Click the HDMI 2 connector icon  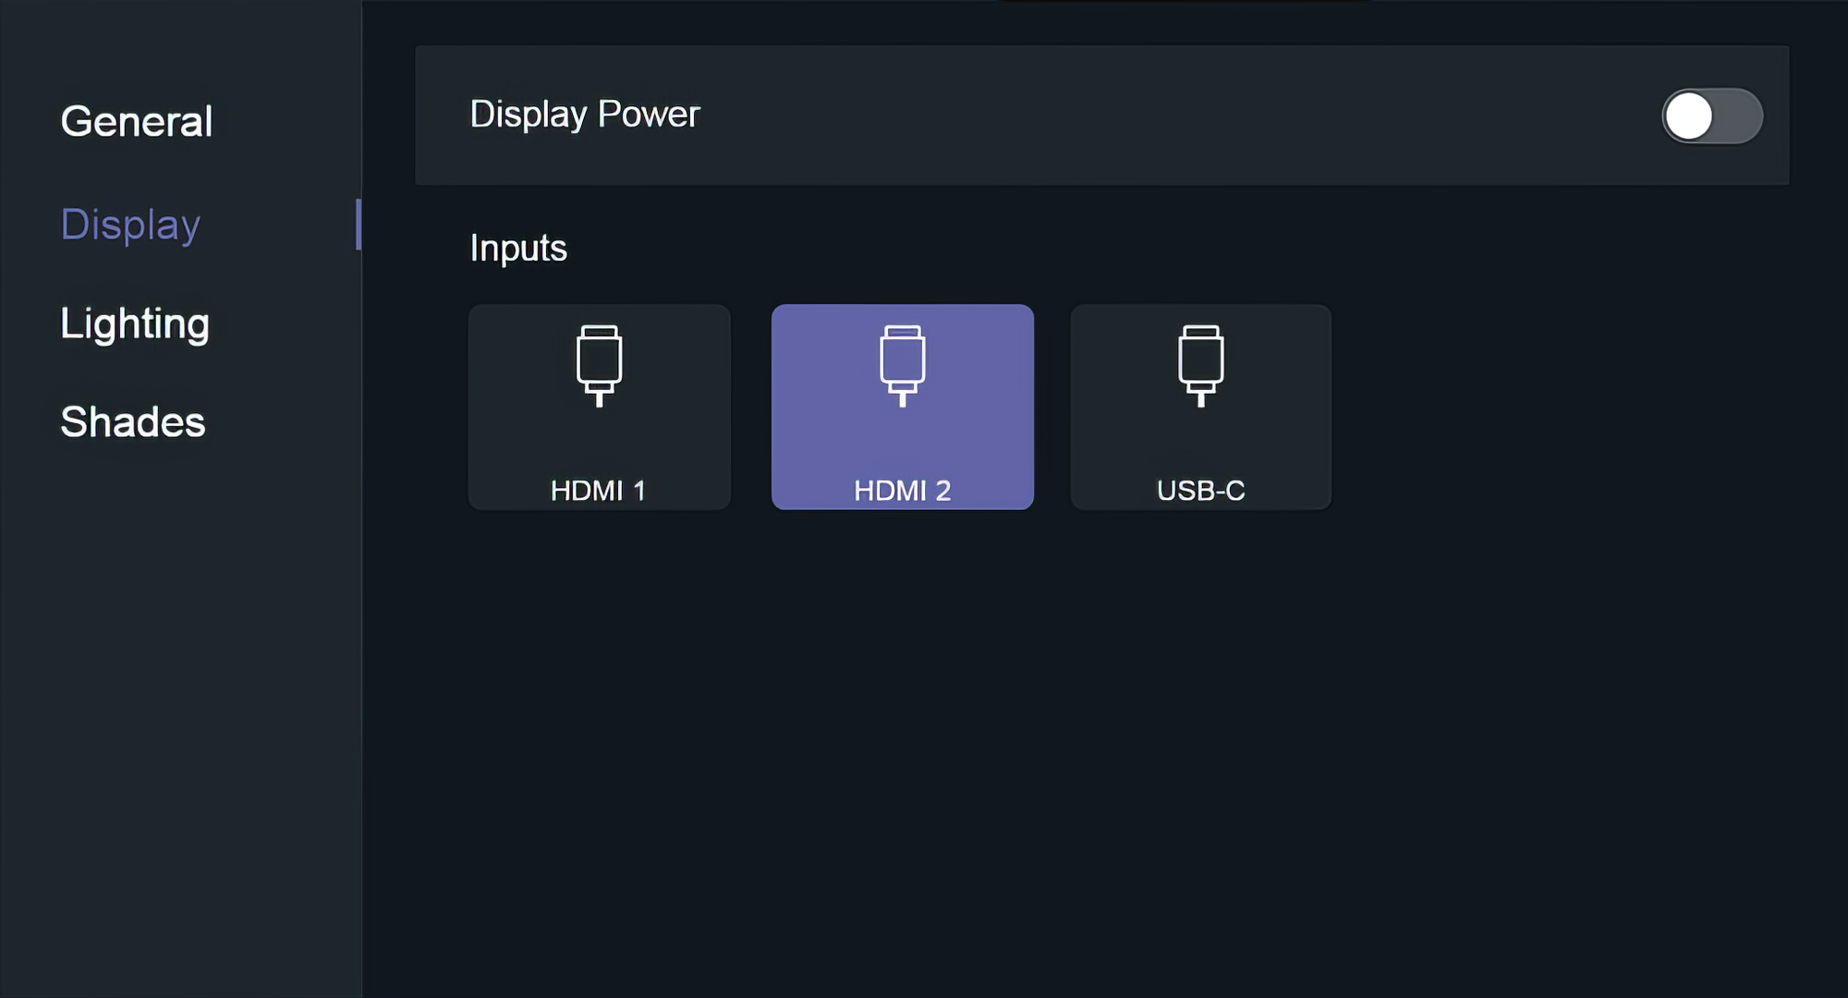901,364
